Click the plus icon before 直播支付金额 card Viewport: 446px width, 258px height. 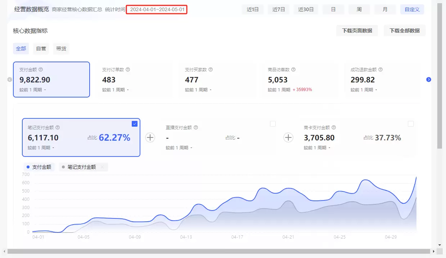[x=150, y=137]
